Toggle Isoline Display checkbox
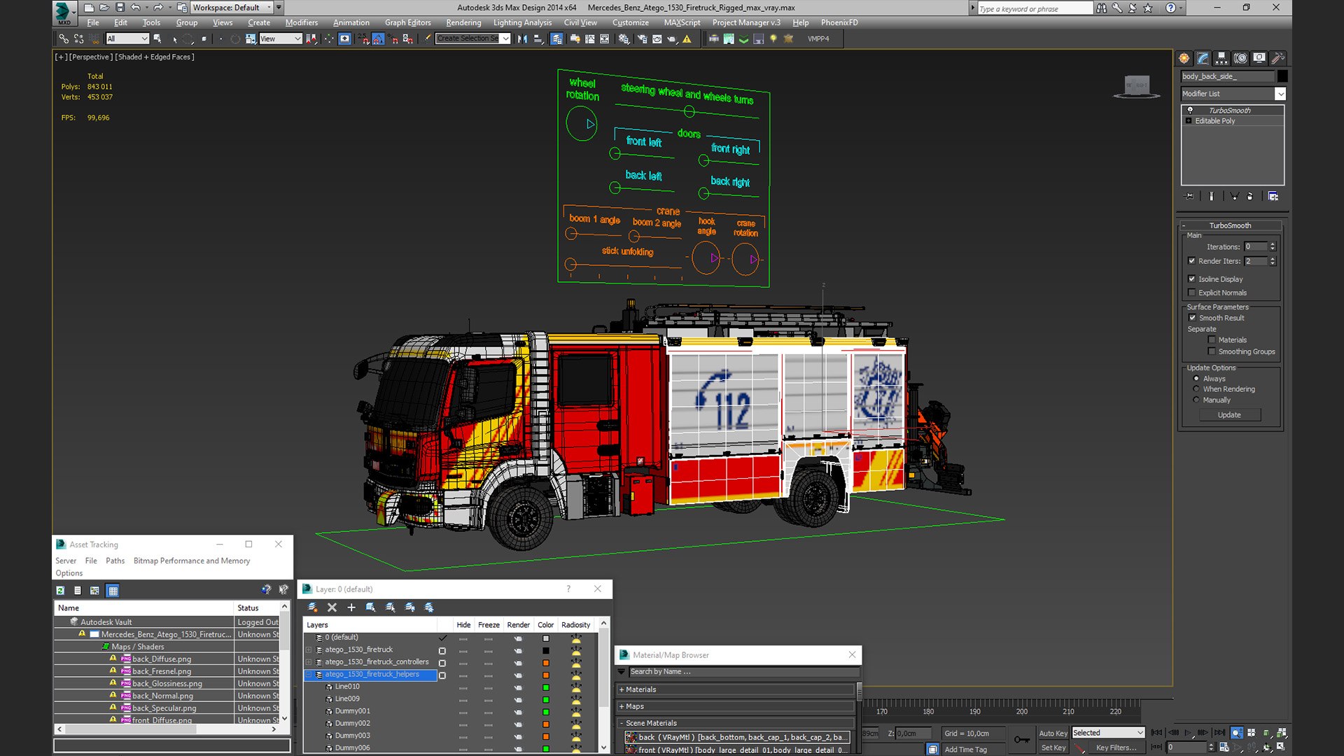Viewport: 1344px width, 756px height. click(1191, 279)
